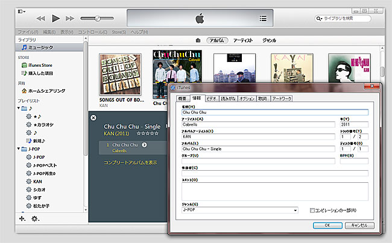Collapse the ♪ playlist folder
The width and height of the screenshot is (392, 243).
click(x=19, y=108)
